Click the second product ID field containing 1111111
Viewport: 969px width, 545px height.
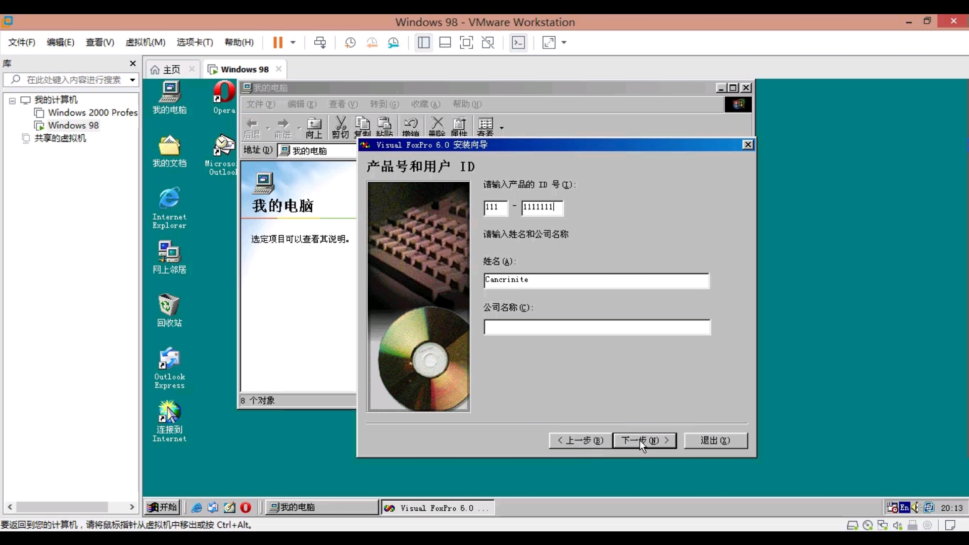click(x=542, y=207)
